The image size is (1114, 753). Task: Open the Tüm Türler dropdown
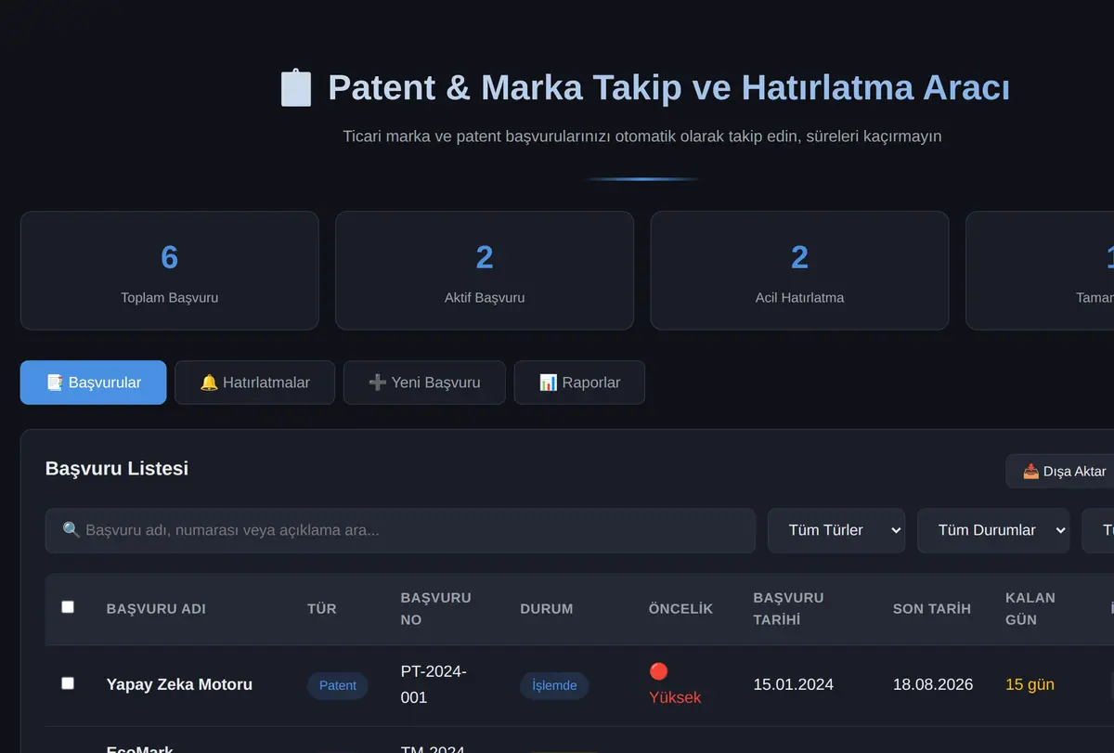(835, 530)
